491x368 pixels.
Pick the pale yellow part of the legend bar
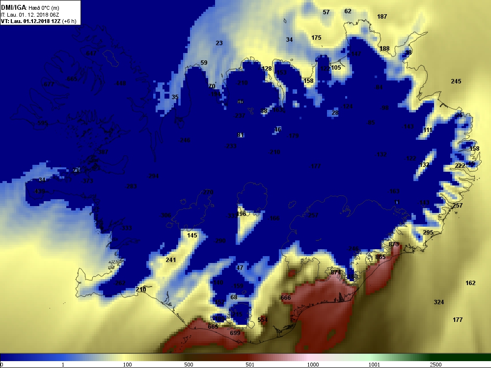coord(125,357)
